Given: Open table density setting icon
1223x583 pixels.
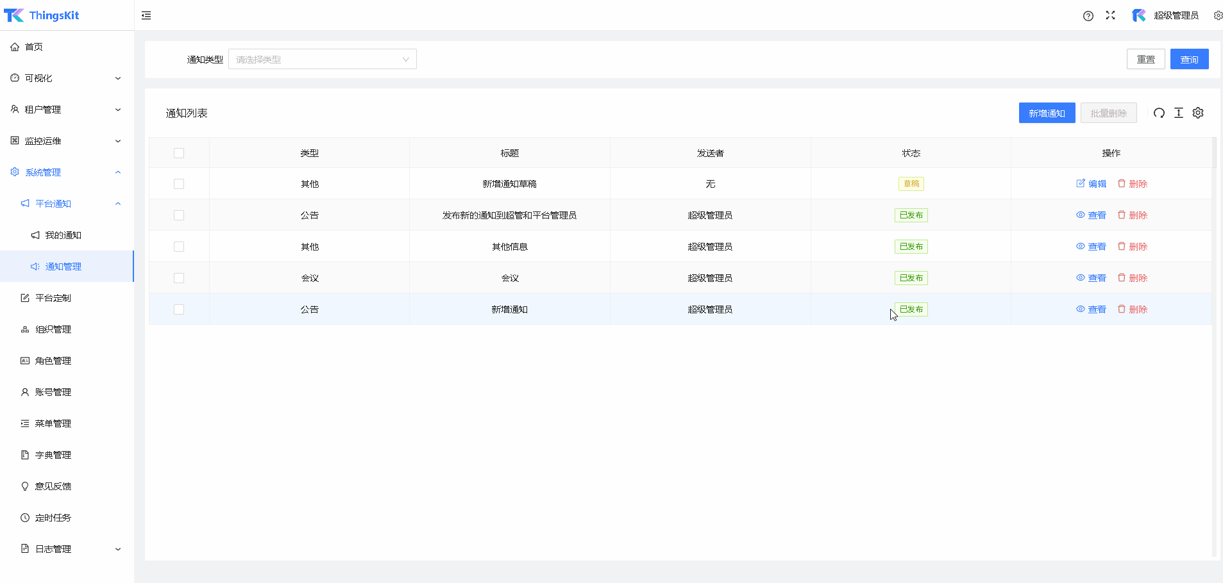Looking at the screenshot, I should pos(1178,113).
